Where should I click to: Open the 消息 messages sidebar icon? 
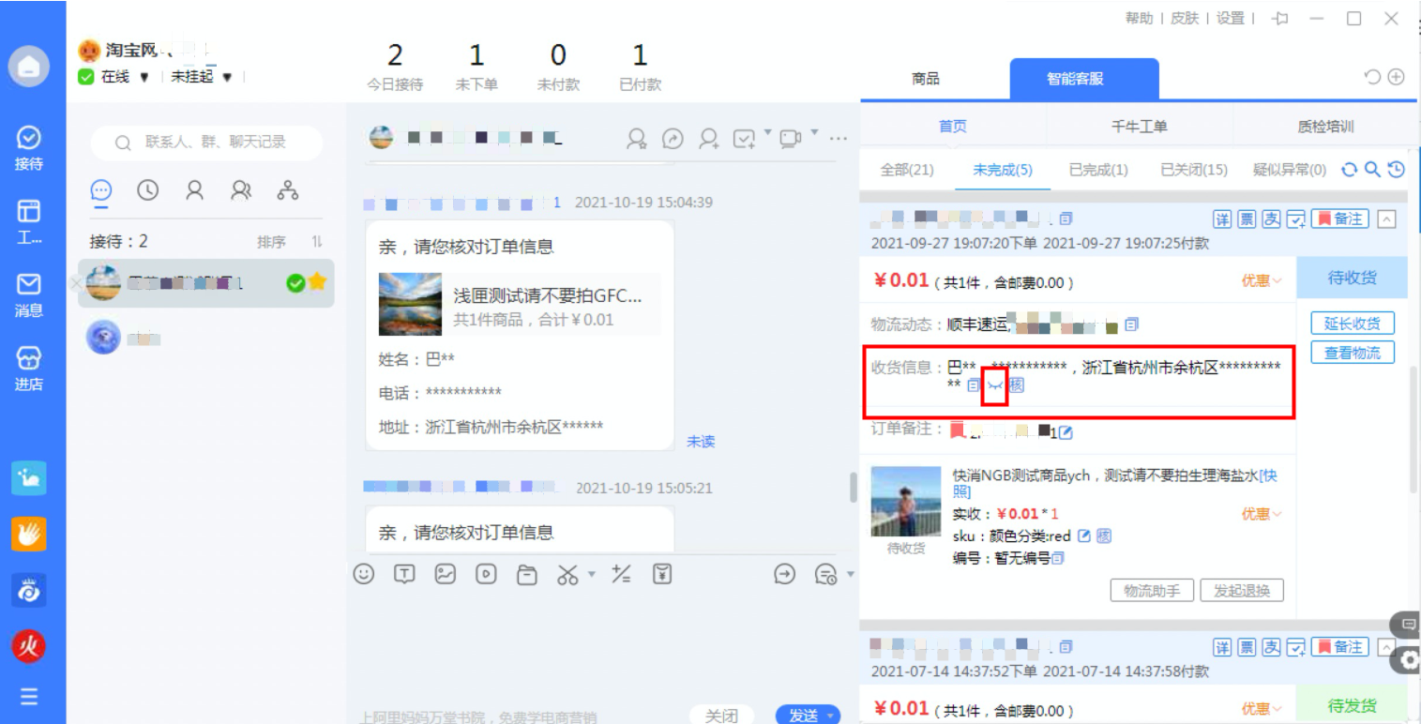click(x=29, y=294)
